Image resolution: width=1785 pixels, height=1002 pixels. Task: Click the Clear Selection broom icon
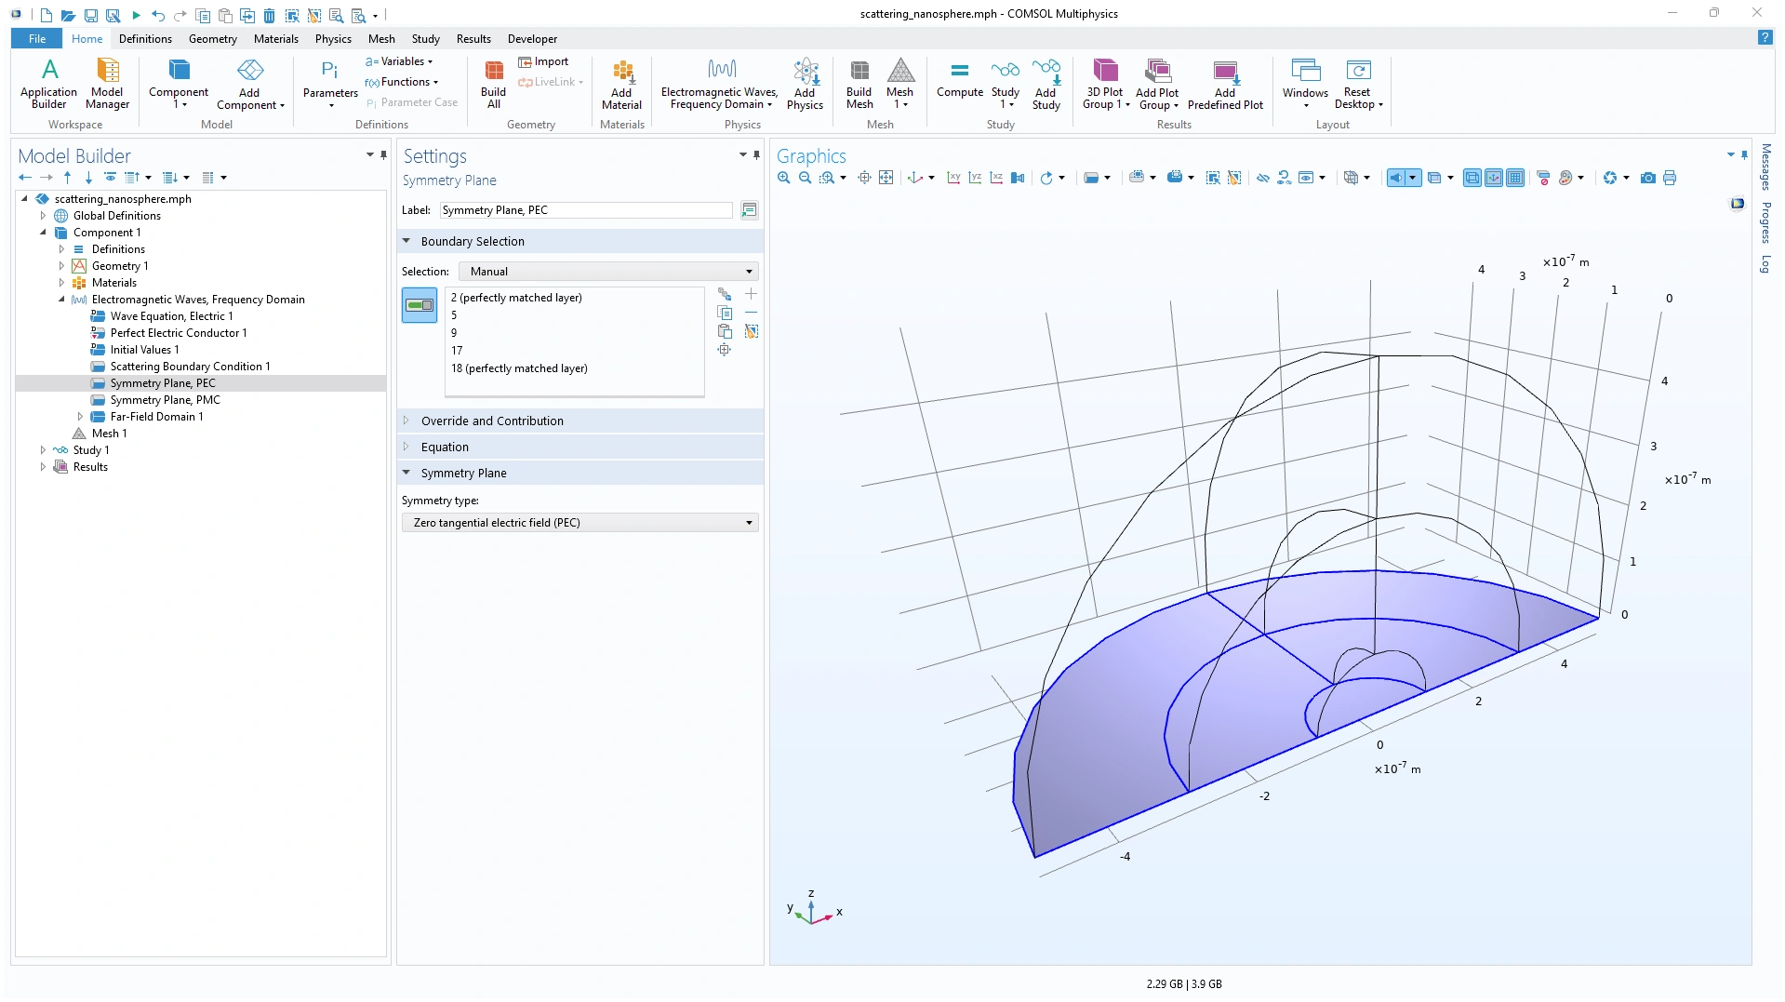(751, 331)
